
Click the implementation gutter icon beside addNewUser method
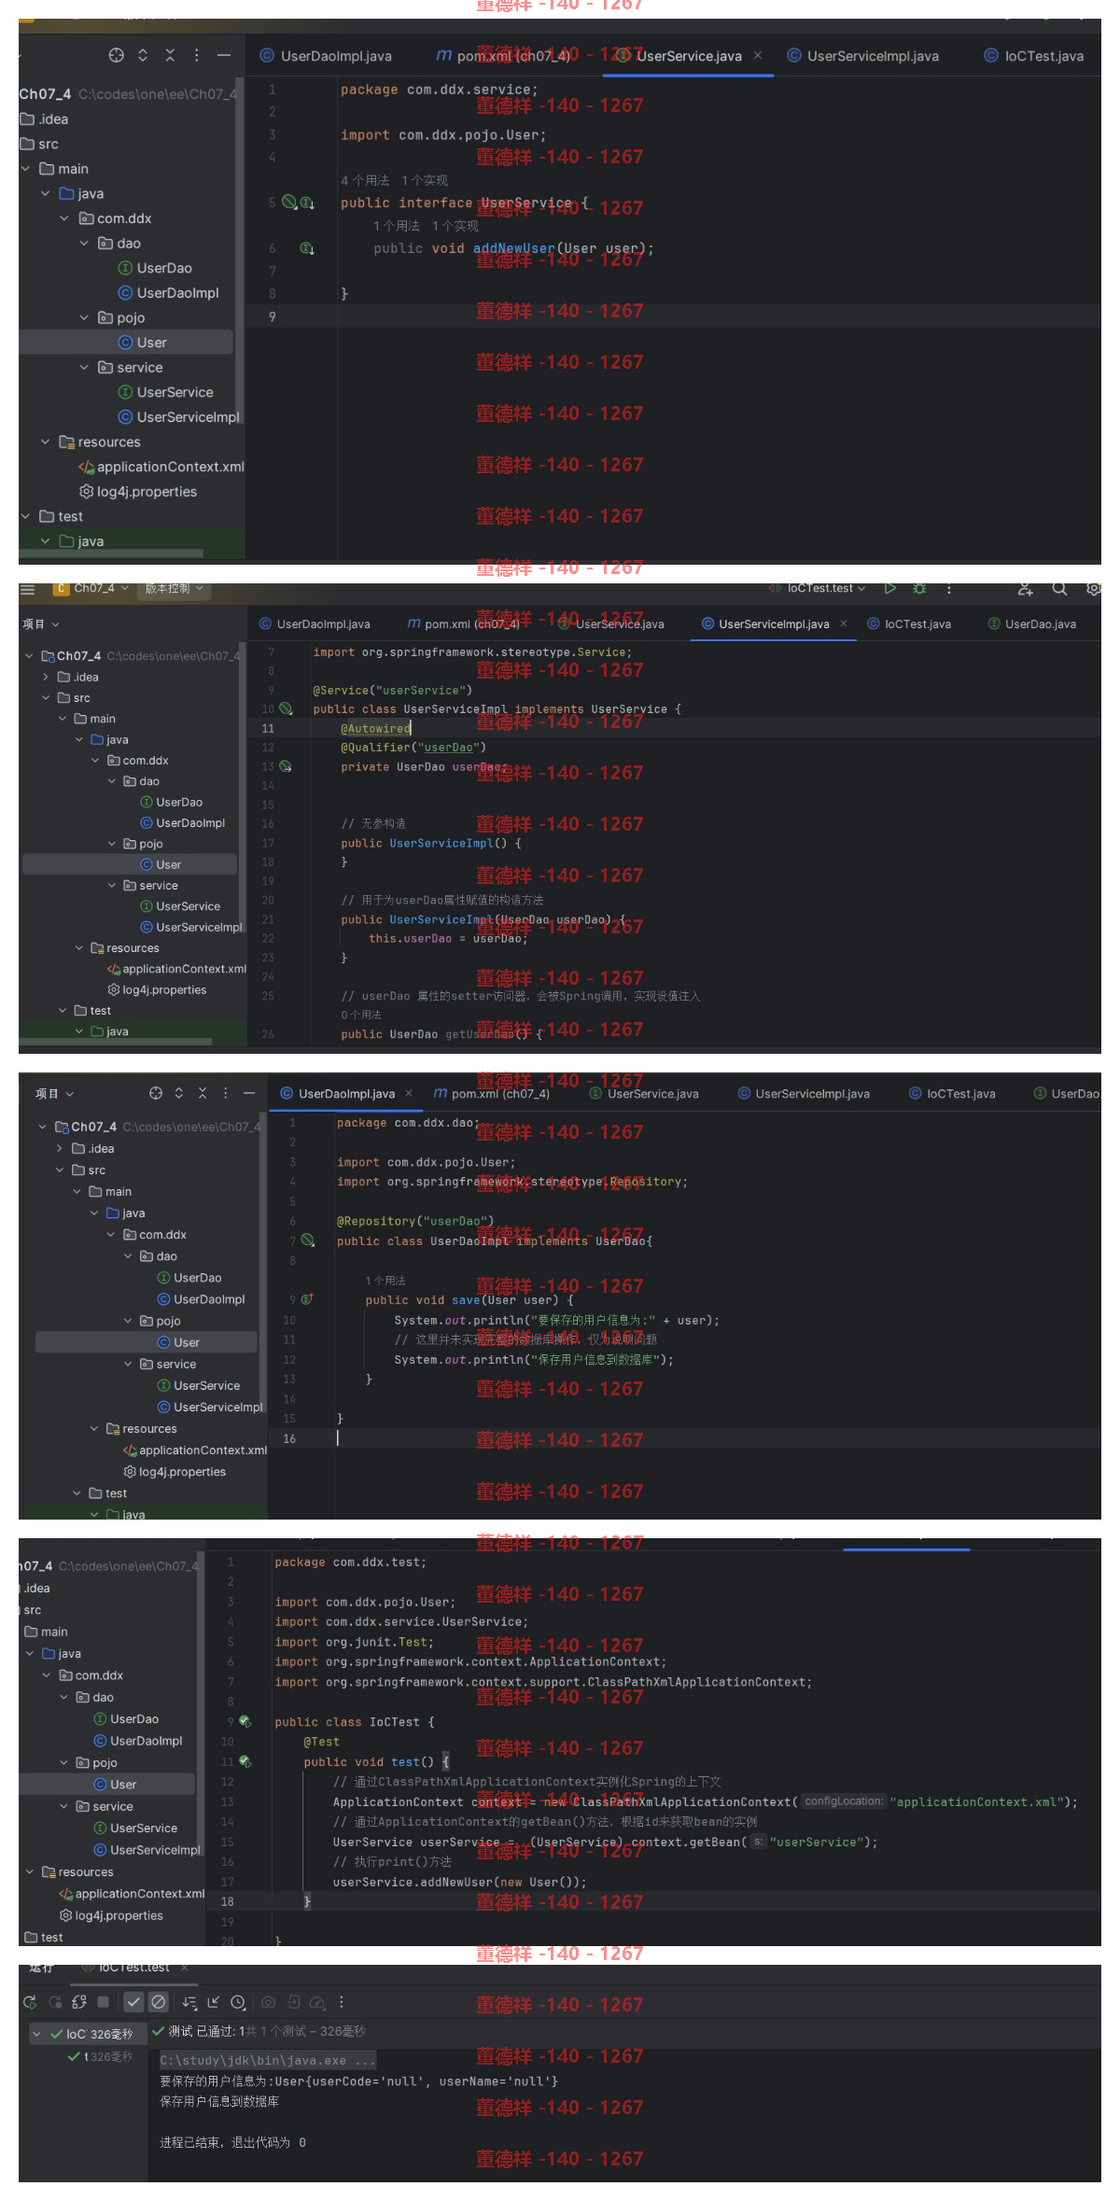pyautogui.click(x=306, y=248)
